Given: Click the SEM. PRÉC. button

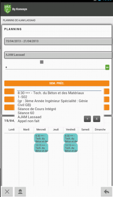Looking at the screenshot, I should pyautogui.click(x=57, y=83).
